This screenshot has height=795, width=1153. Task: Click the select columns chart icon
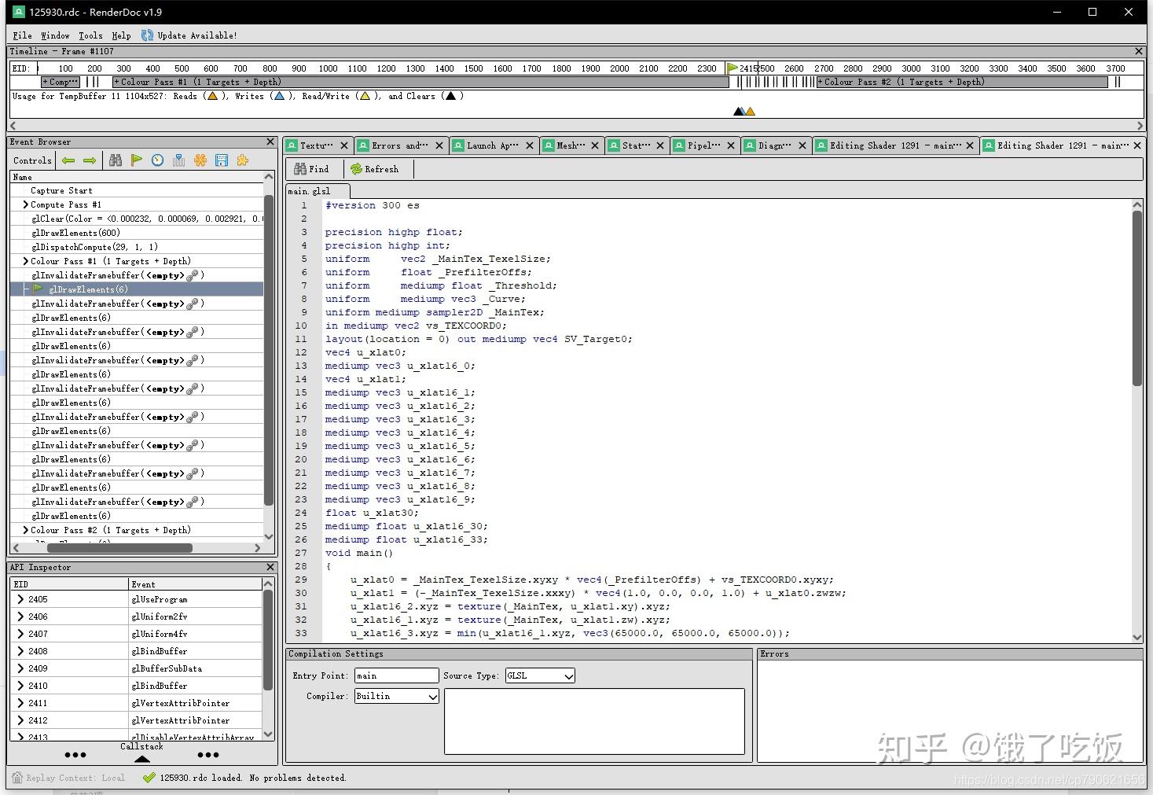(179, 160)
